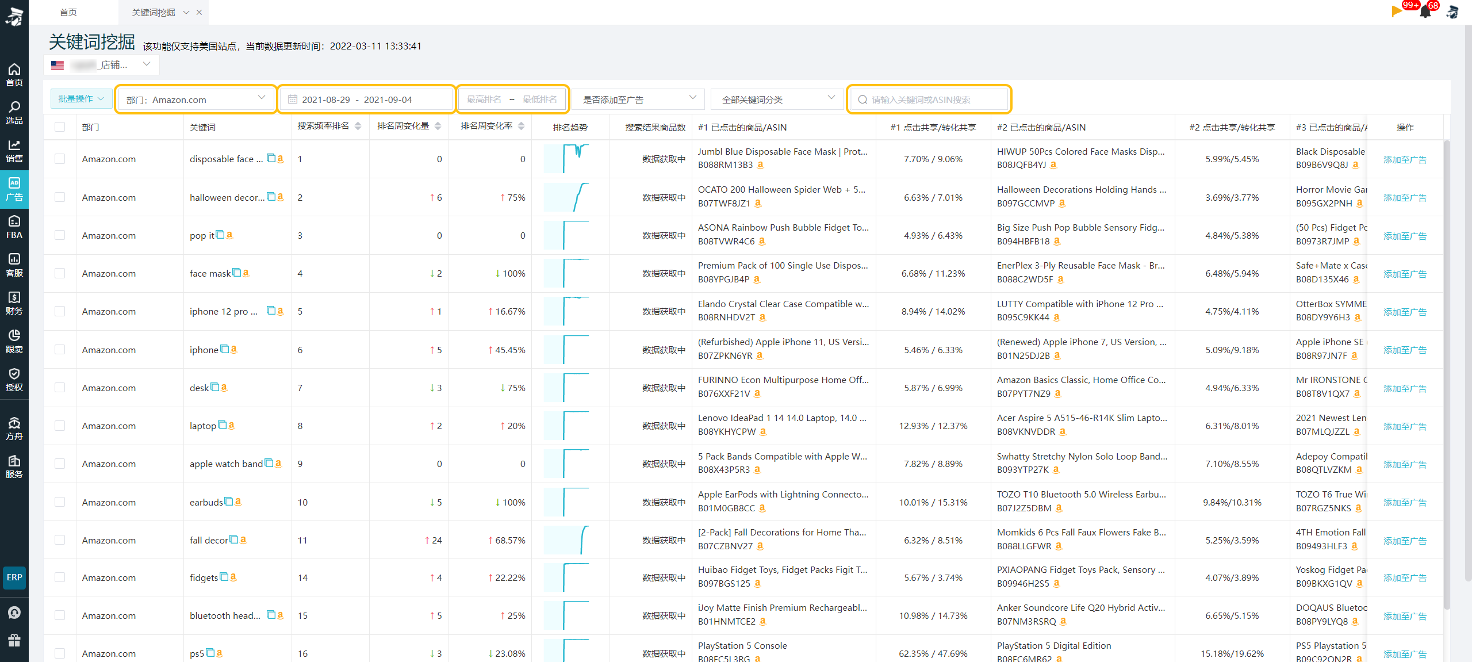Image resolution: width=1472 pixels, height=662 pixels.
Task: Open PlayStation 5 Console product link
Action: click(x=742, y=645)
